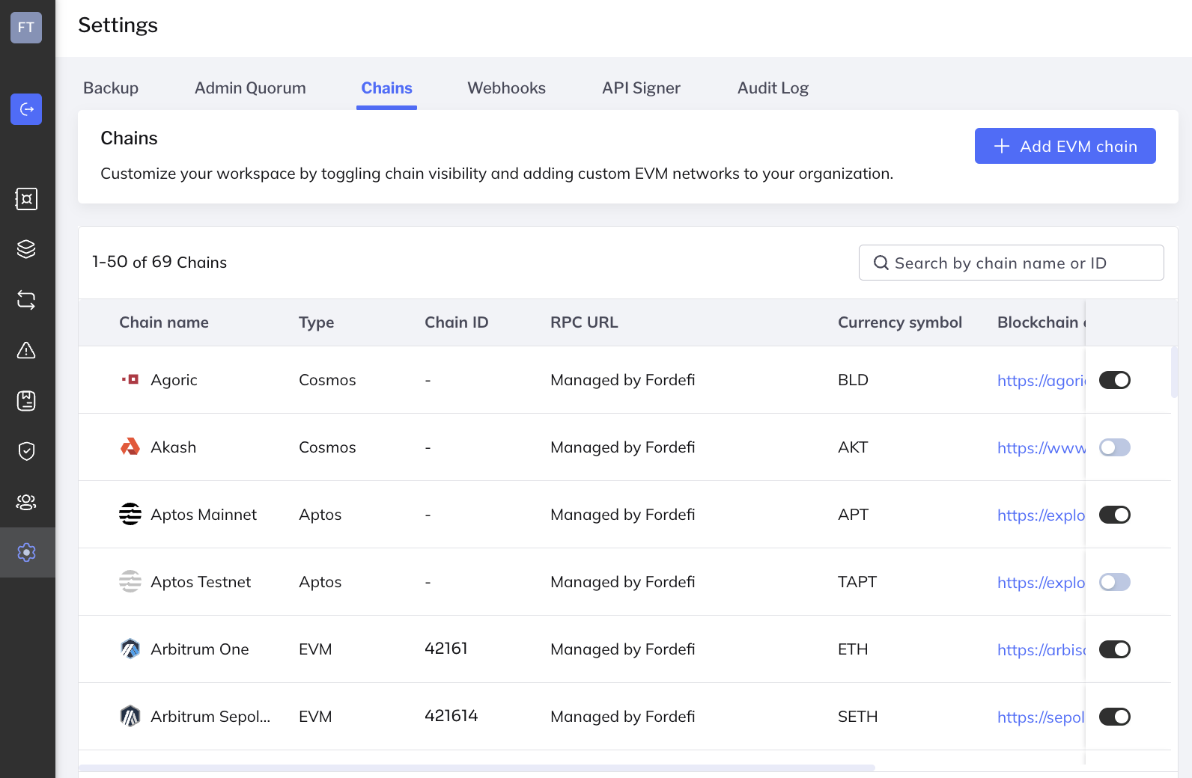
Task: Click the Currency symbol column header
Action: (900, 322)
